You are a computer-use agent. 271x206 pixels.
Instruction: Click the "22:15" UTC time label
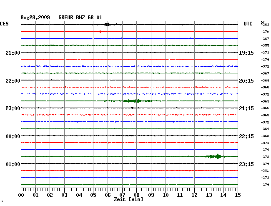click(x=246, y=136)
